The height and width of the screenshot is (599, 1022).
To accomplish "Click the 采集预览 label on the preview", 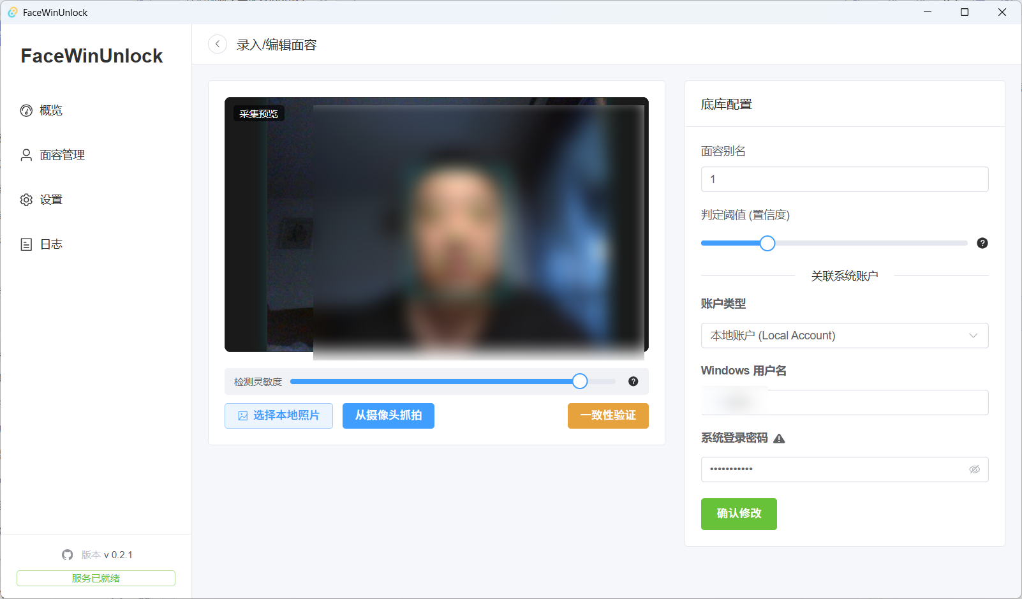I will pyautogui.click(x=258, y=114).
